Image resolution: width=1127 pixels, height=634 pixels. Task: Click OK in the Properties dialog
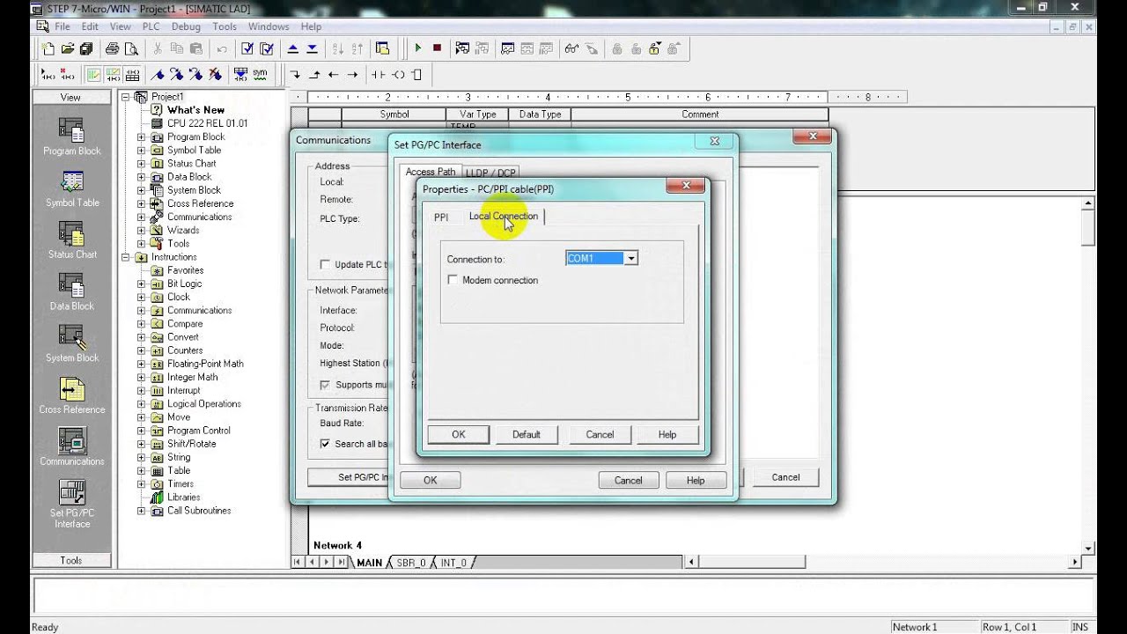pos(458,434)
